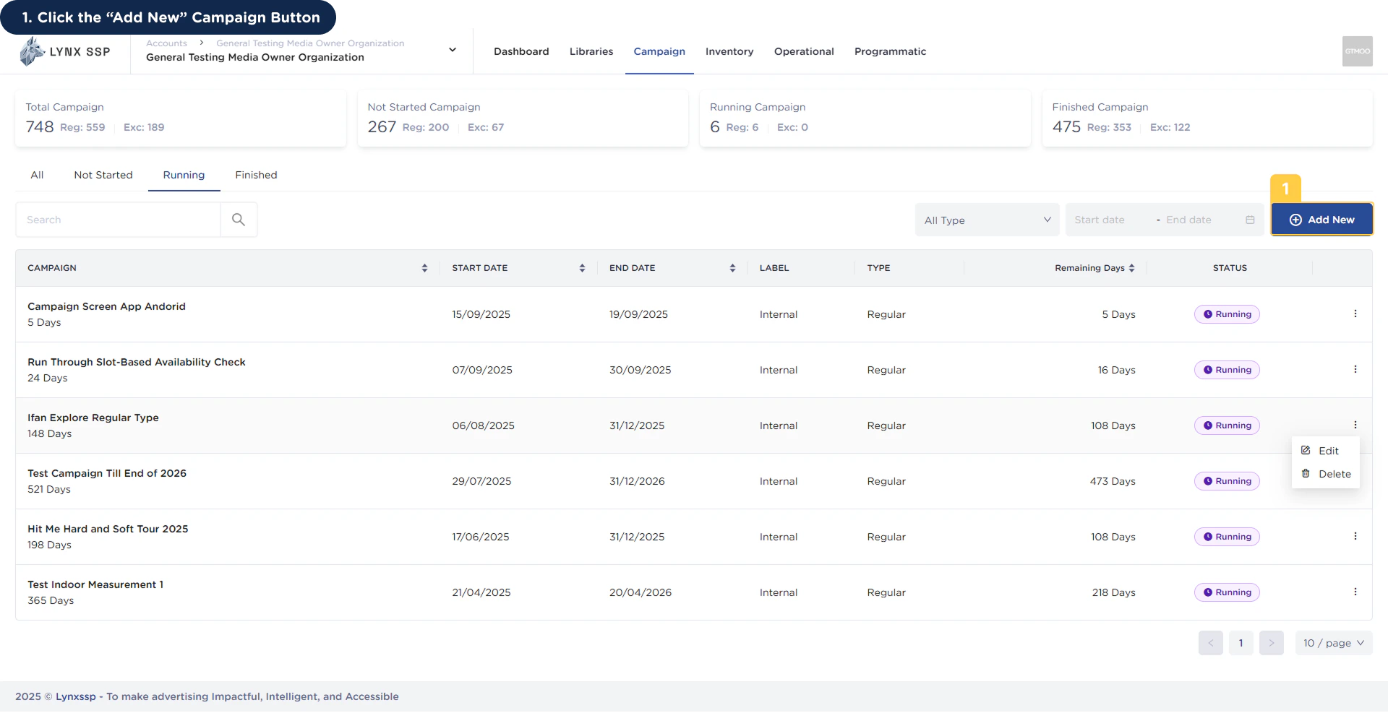Viewport: 1388px width, 713px height.
Task: Focus the campaign Search field
Action: pos(118,220)
